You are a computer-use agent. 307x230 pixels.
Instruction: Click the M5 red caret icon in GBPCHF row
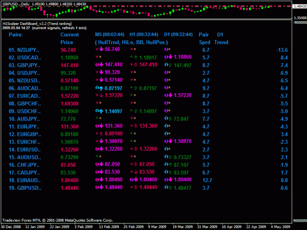coord(97,102)
